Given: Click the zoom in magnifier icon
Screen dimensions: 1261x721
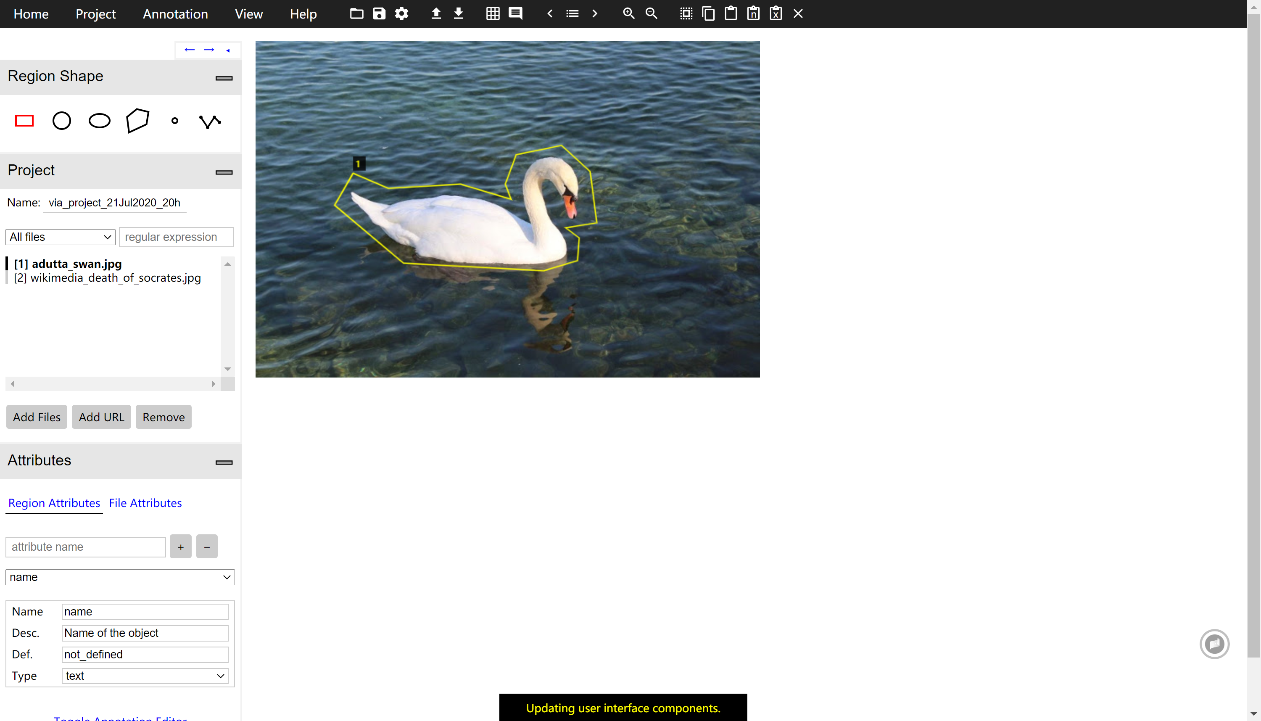Looking at the screenshot, I should coord(629,13).
